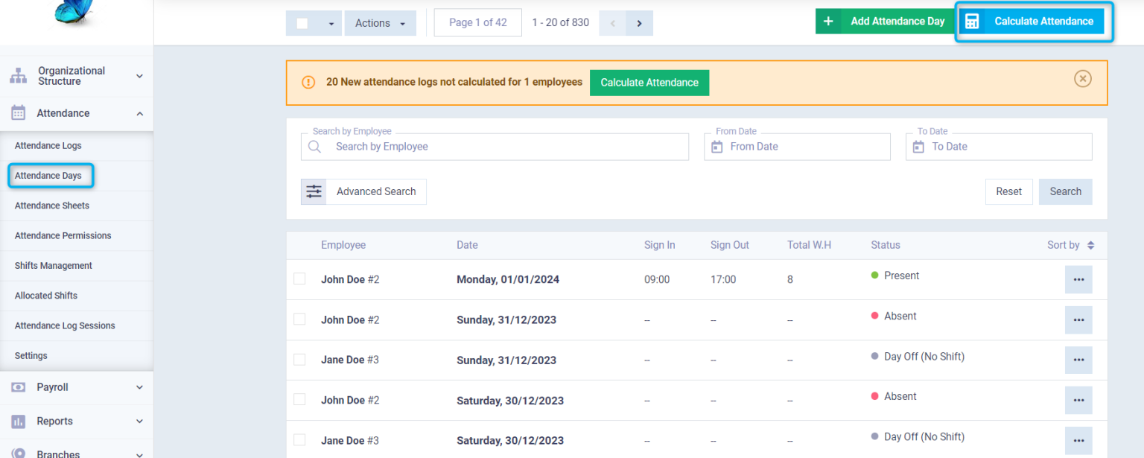Check the John Doe Monday 01/01/2024 row

(x=299, y=279)
